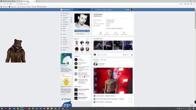Click the VK logo in the header
The width and height of the screenshot is (196, 110).
62,9
